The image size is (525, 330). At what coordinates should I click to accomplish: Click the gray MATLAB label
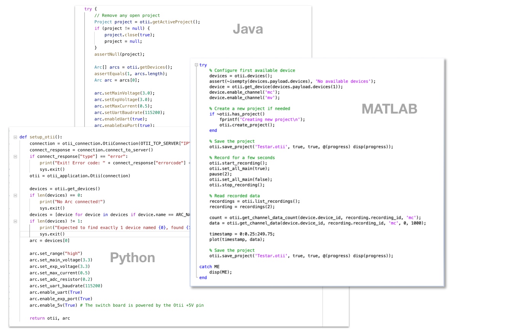coord(389,109)
